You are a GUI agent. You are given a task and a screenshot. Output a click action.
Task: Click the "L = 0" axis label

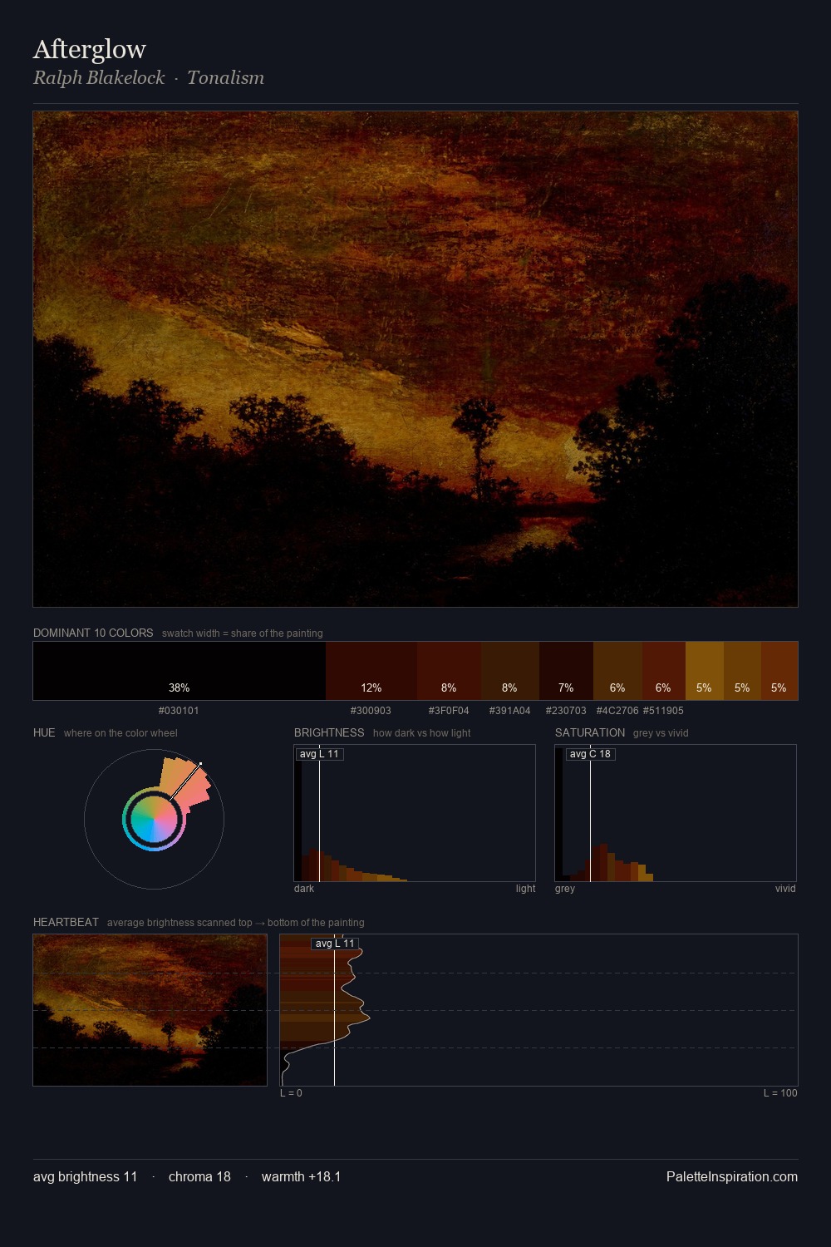tap(291, 1093)
